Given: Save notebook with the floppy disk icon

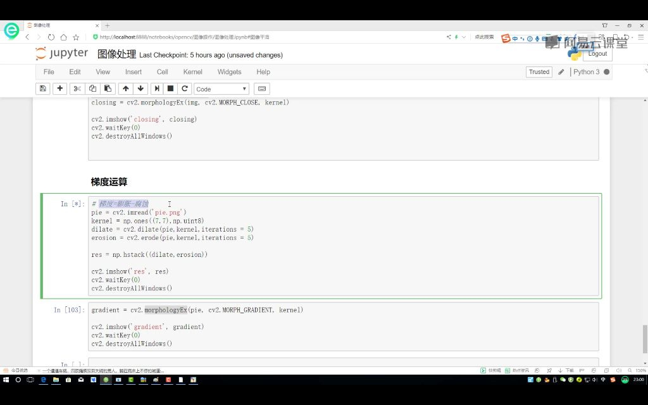Looking at the screenshot, I should (x=42, y=89).
